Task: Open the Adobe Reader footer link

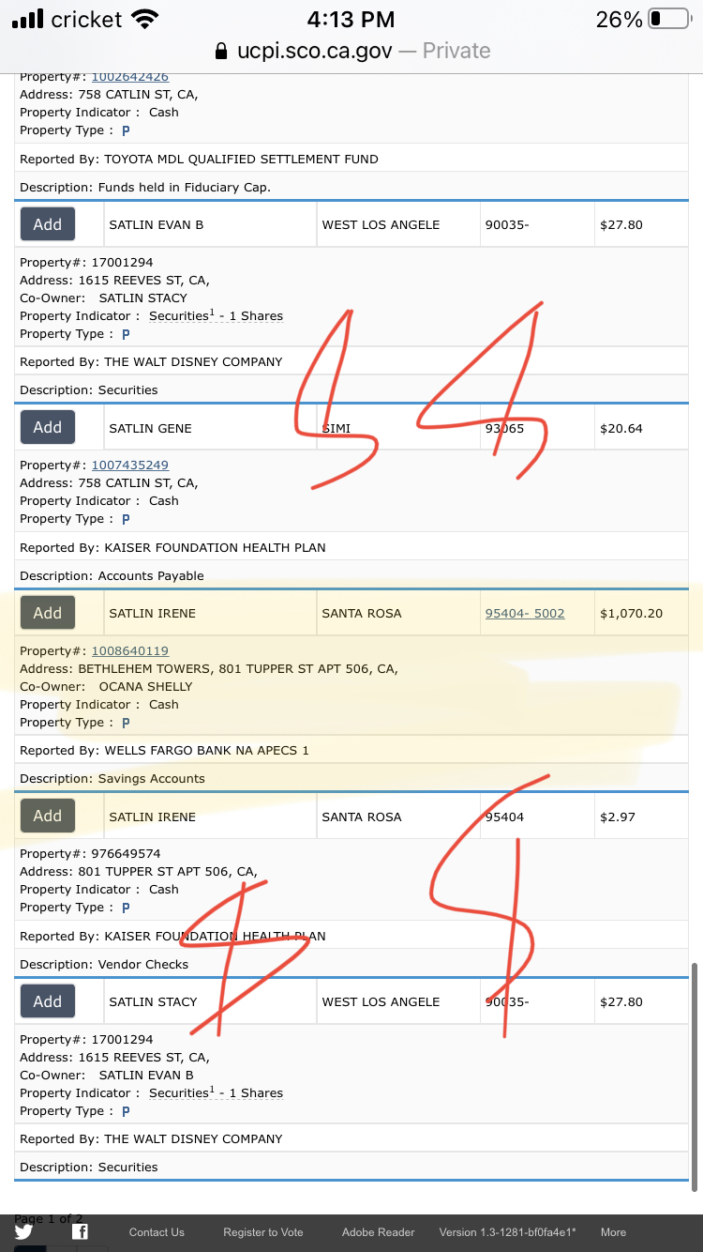Action: pyautogui.click(x=378, y=1232)
